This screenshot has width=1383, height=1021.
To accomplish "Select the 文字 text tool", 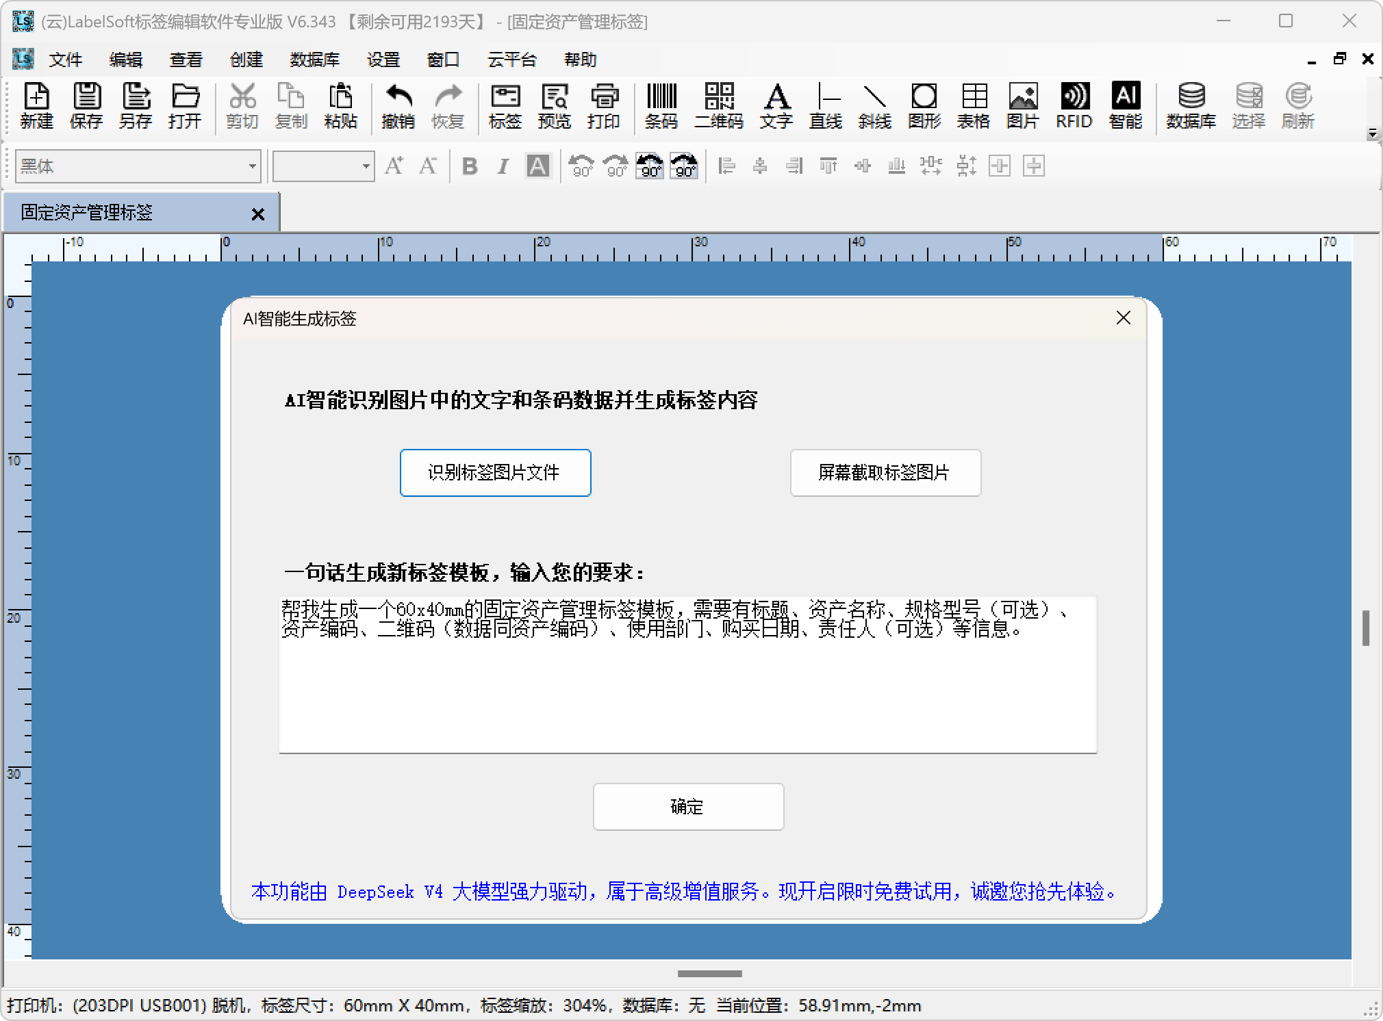I will 776,105.
